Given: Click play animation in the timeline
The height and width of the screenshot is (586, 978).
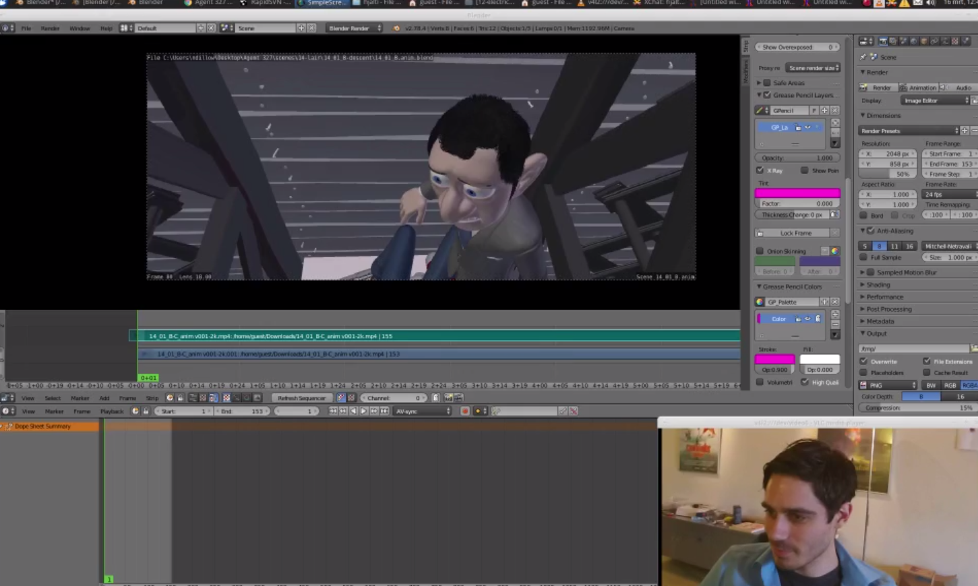Looking at the screenshot, I should point(363,411).
